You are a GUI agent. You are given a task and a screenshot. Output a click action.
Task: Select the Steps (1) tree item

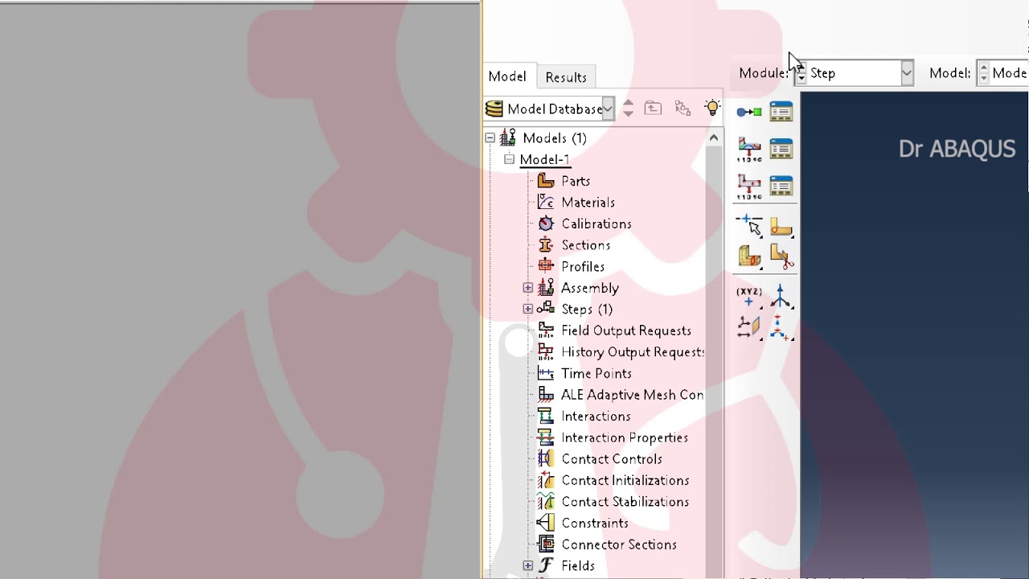(x=587, y=309)
